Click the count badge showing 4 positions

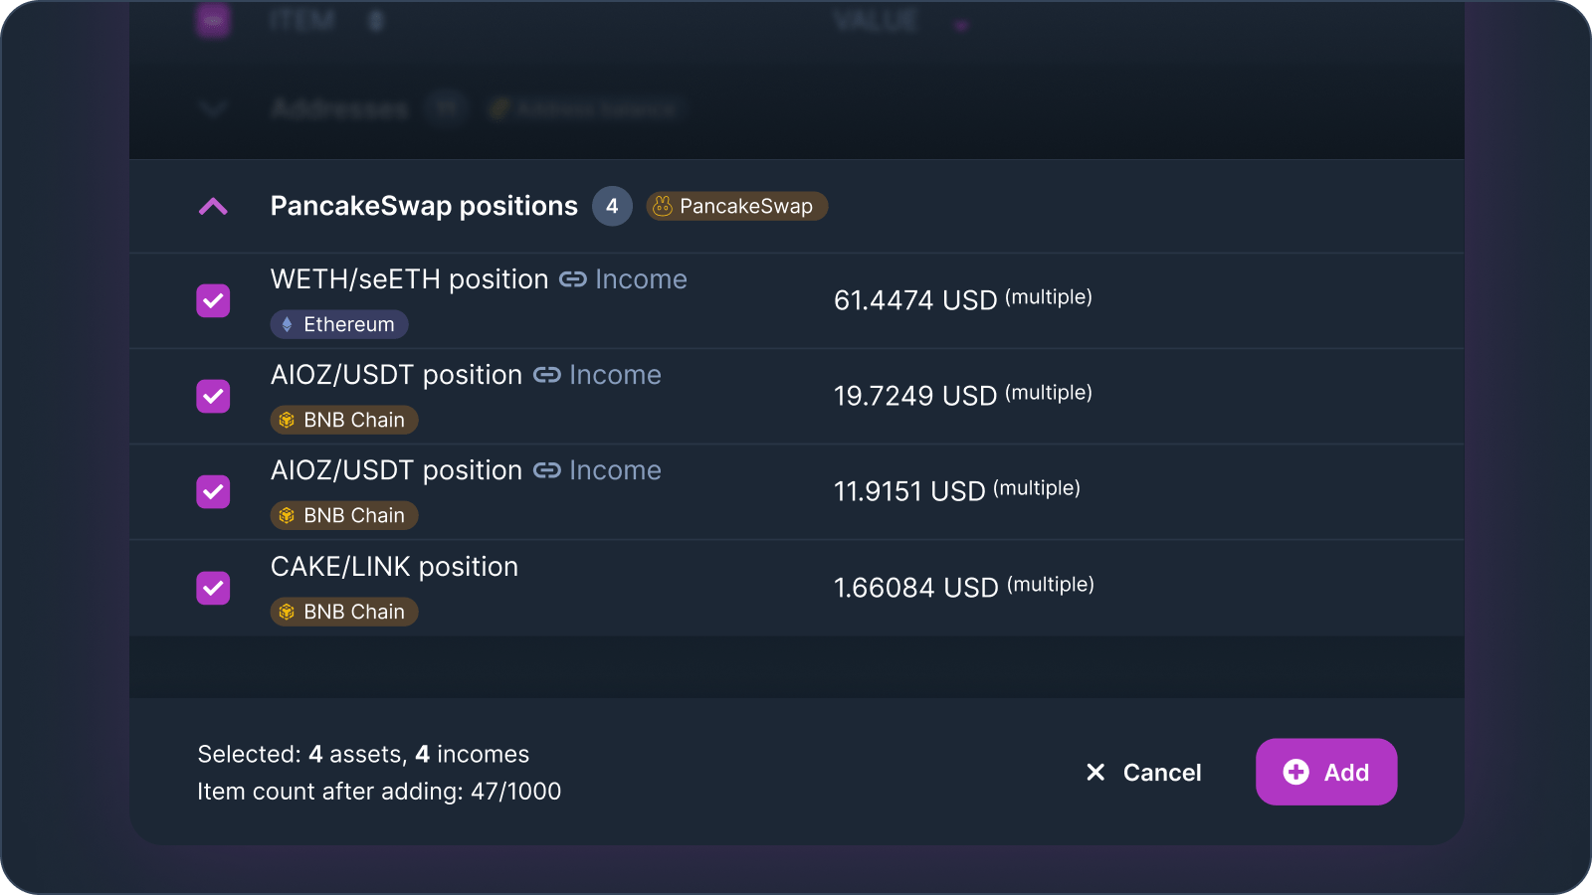pyautogui.click(x=613, y=206)
